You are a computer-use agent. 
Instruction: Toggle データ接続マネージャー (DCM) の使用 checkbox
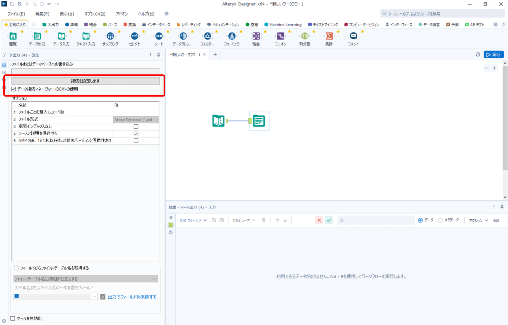pos(13,89)
